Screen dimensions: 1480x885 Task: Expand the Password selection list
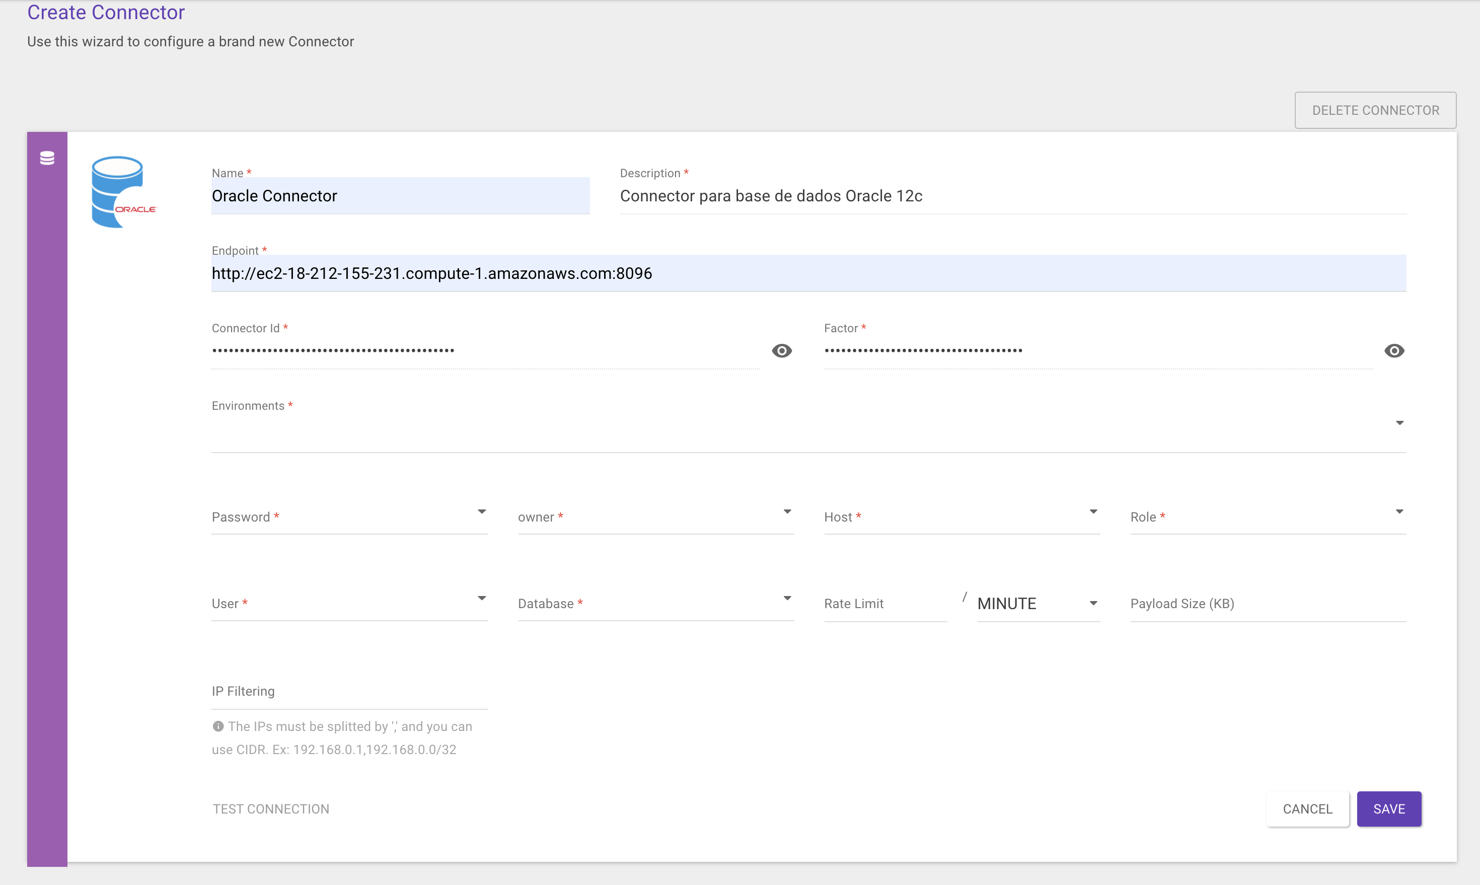pyautogui.click(x=482, y=511)
